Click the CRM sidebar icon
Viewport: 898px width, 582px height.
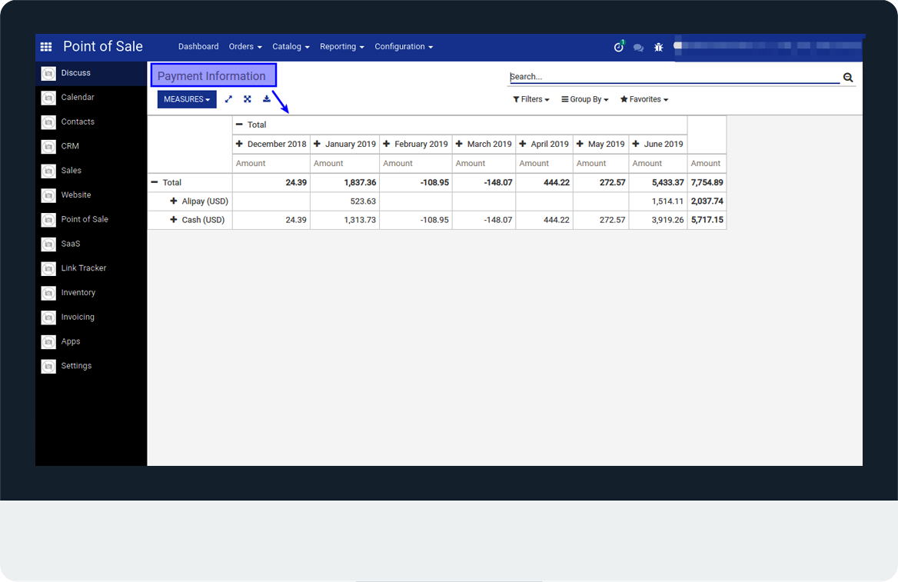tap(48, 147)
